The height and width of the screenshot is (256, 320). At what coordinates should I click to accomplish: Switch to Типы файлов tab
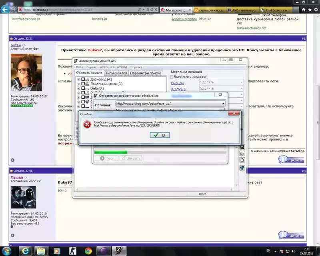click(116, 73)
